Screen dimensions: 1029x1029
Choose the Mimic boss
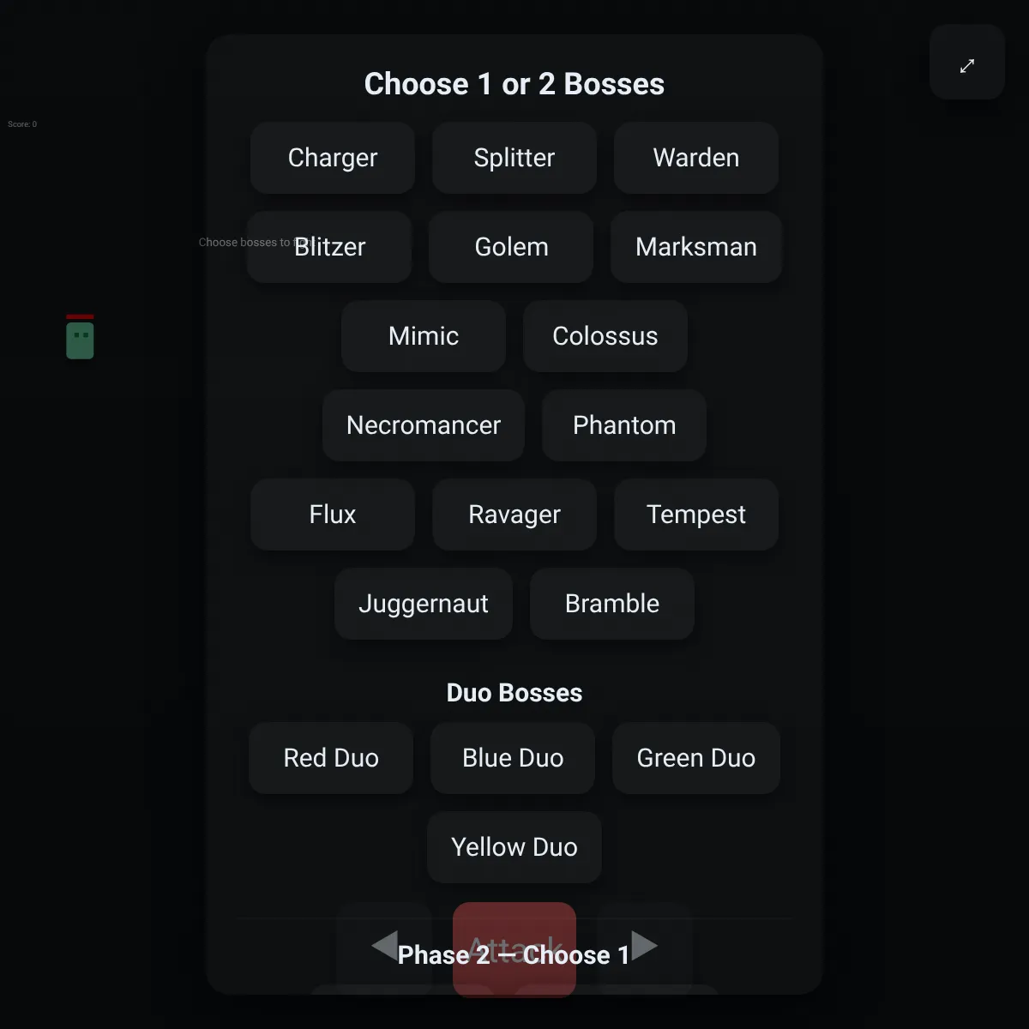tap(424, 336)
